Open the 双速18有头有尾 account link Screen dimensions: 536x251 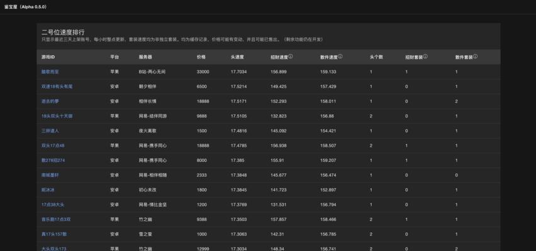[57, 87]
